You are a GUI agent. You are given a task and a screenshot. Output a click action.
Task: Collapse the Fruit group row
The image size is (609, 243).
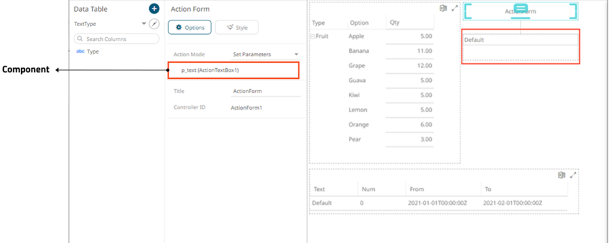[x=312, y=37]
